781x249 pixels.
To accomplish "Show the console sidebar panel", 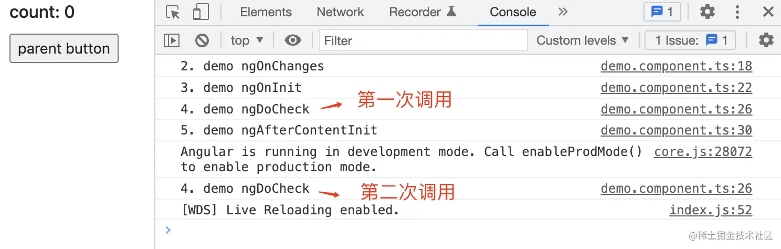I will [x=172, y=40].
